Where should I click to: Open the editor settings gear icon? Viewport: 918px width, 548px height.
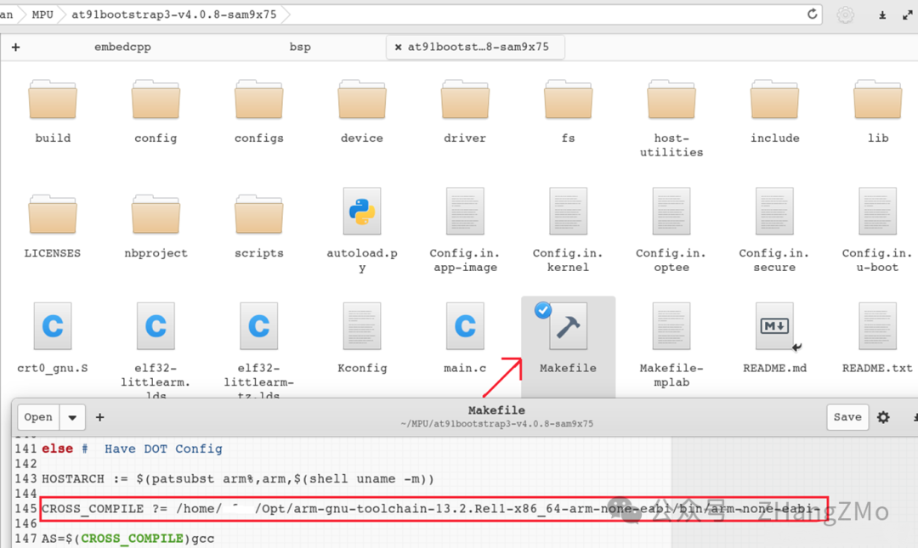[x=883, y=417]
